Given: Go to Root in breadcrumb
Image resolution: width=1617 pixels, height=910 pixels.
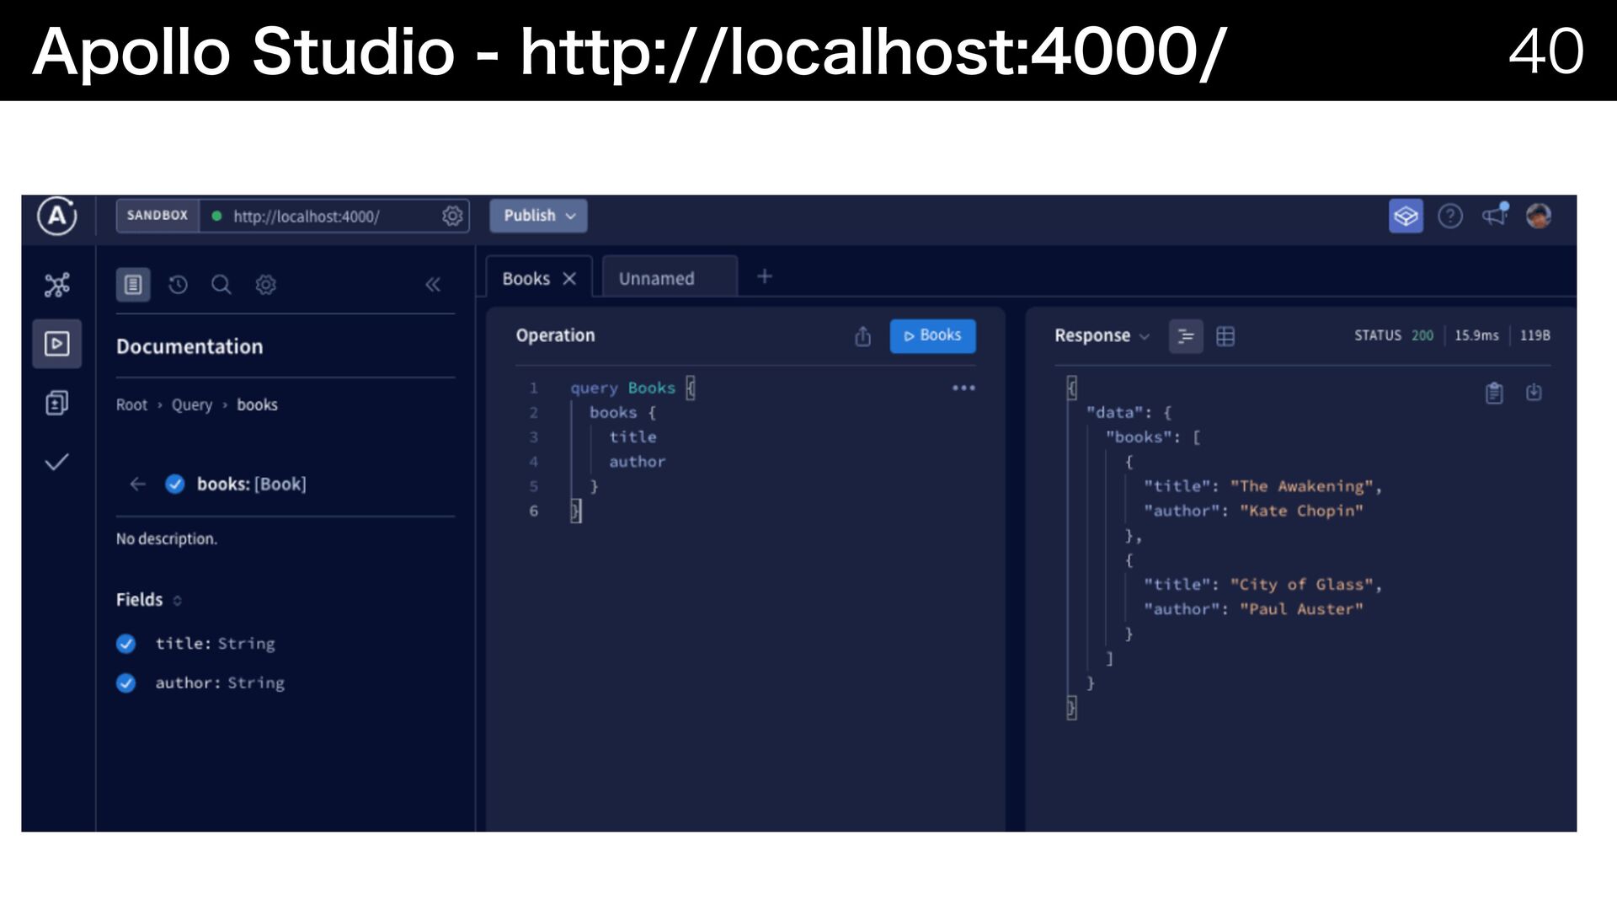Looking at the screenshot, I should click(131, 405).
